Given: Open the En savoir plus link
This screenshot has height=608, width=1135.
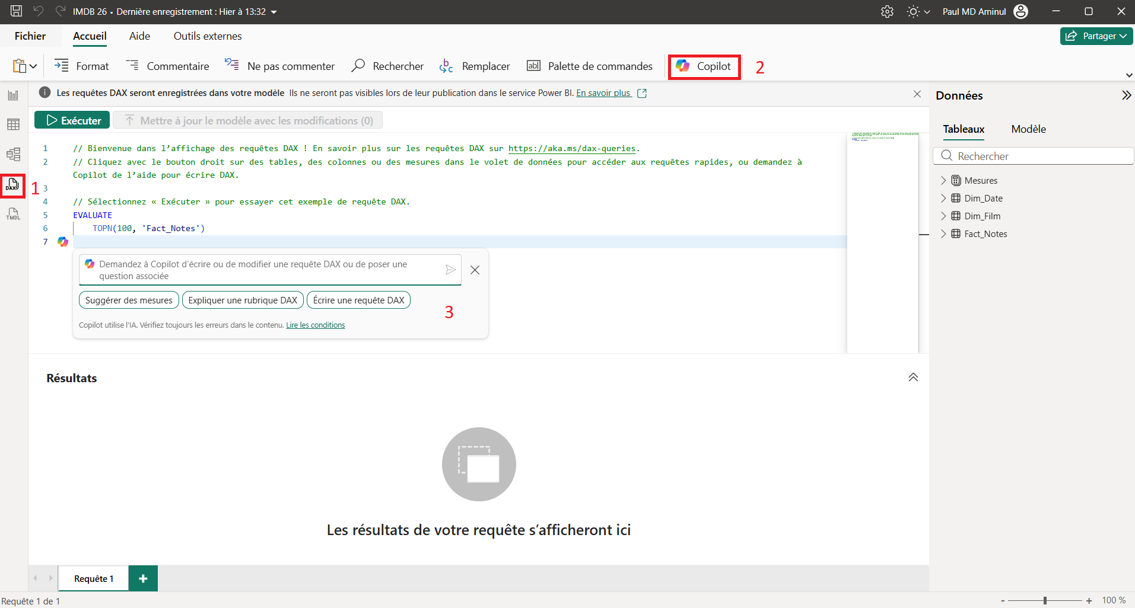Looking at the screenshot, I should tap(603, 93).
